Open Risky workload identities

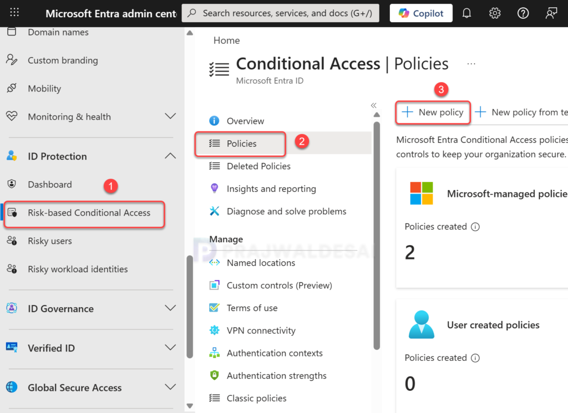78,269
